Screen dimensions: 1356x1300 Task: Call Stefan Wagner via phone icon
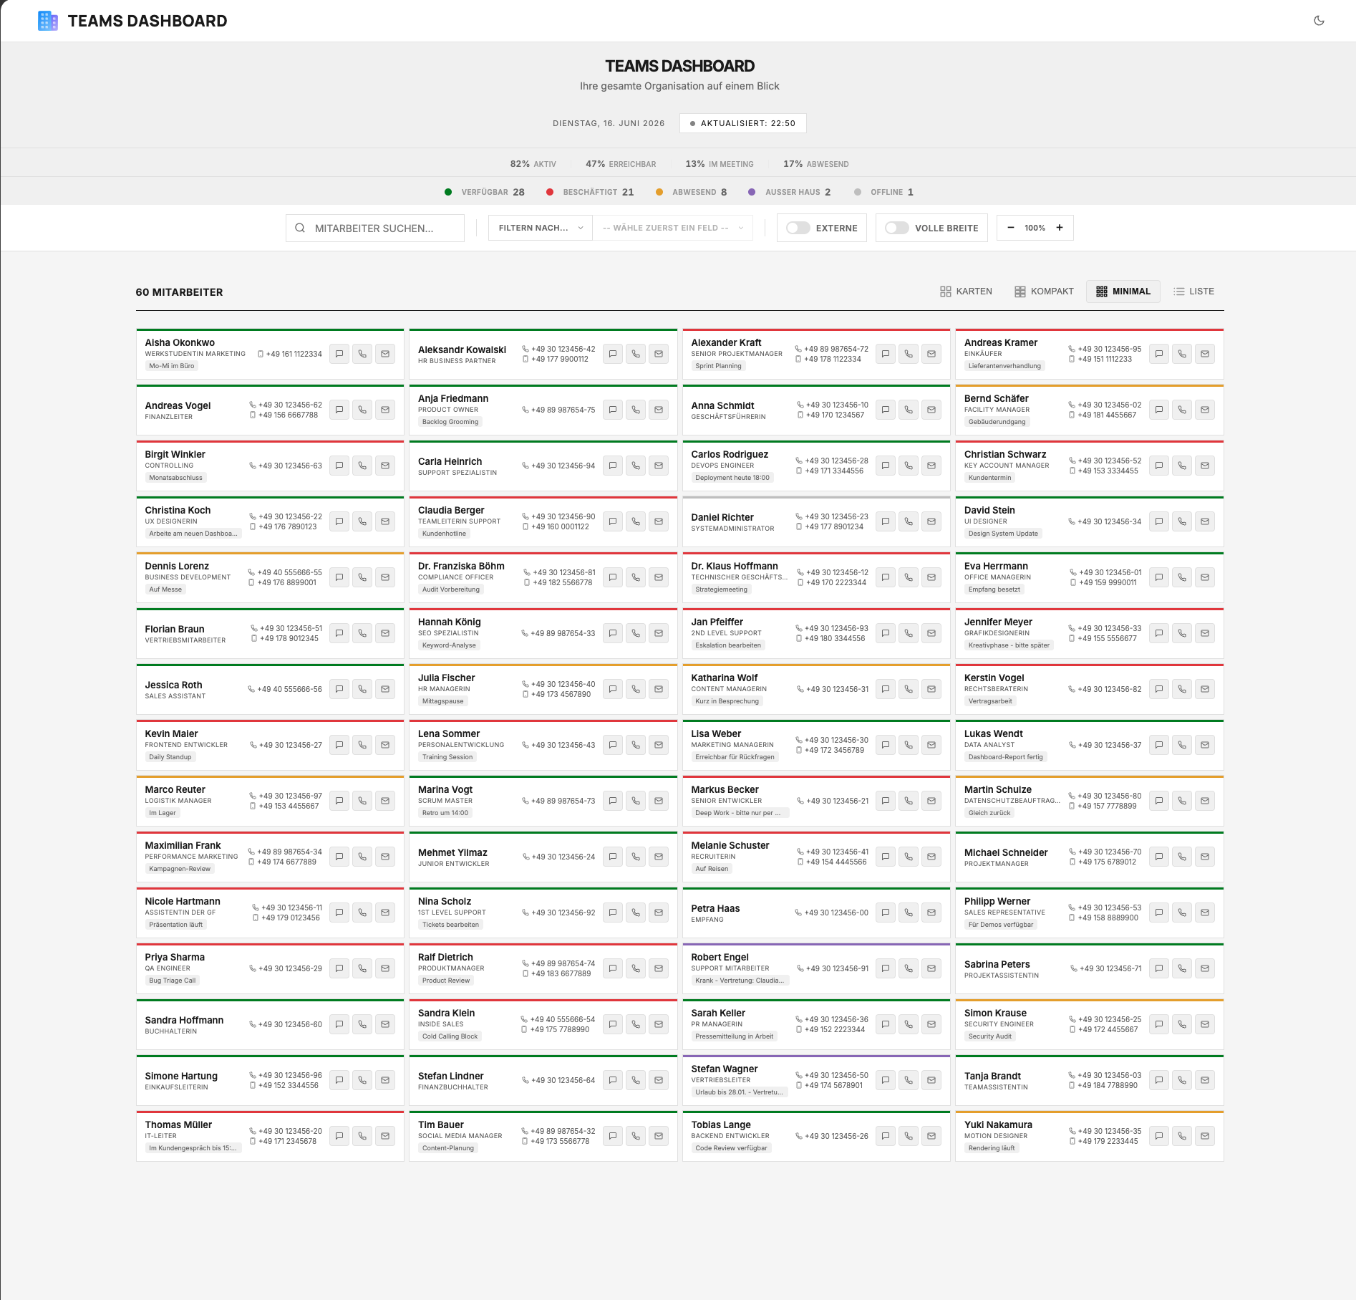tap(909, 1080)
